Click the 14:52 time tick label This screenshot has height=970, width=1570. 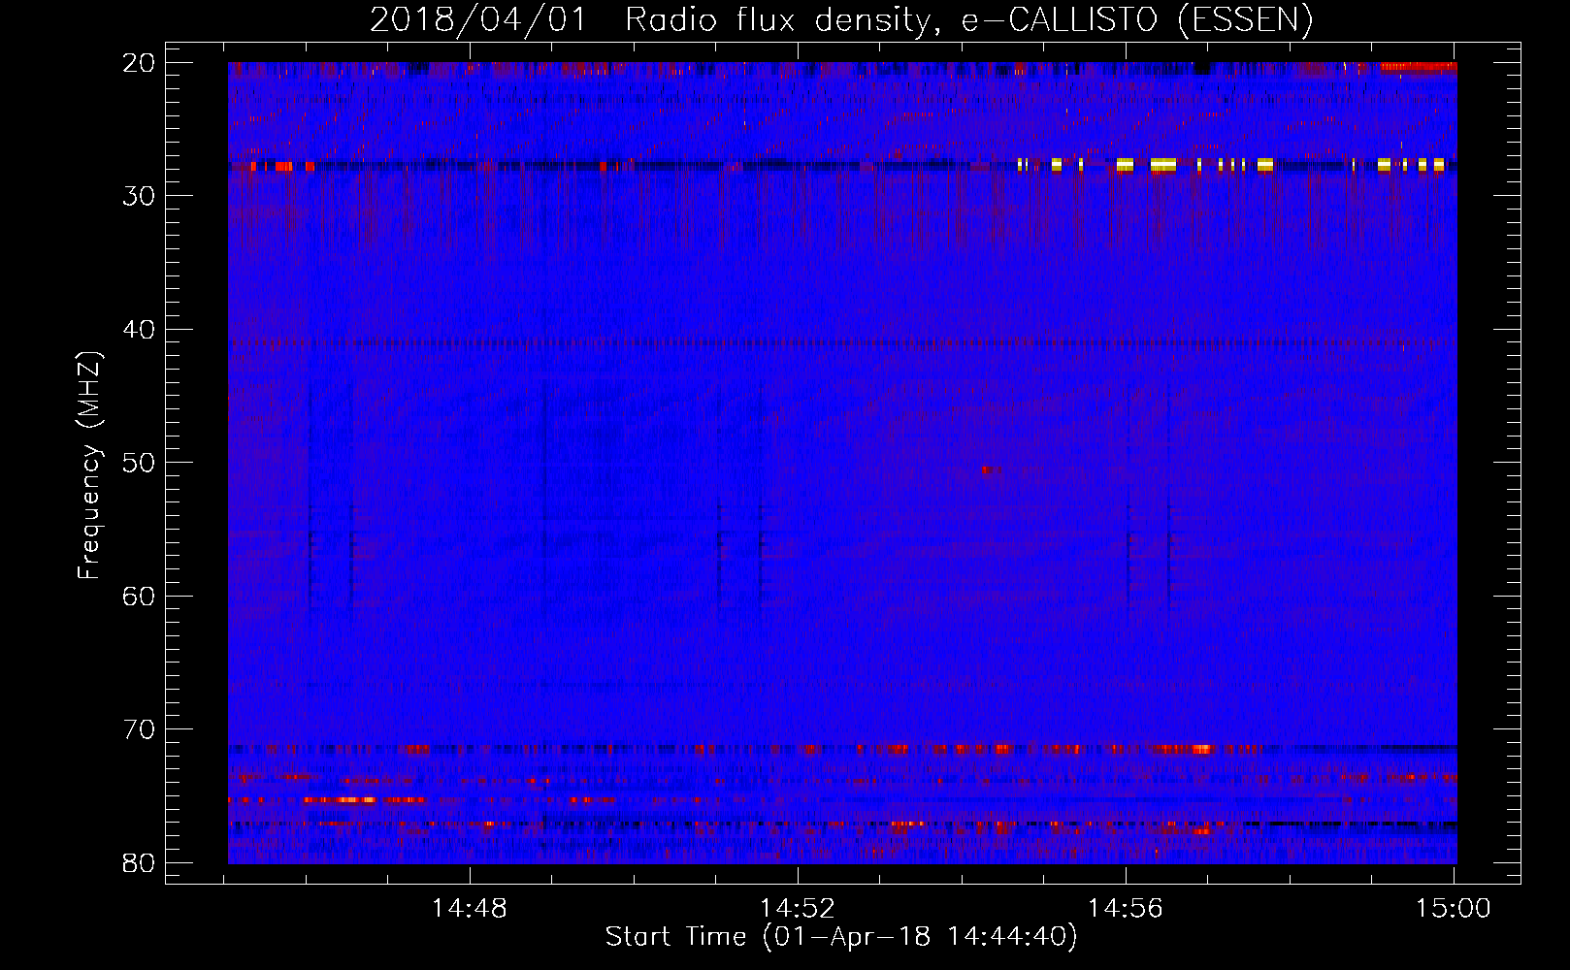click(x=798, y=909)
